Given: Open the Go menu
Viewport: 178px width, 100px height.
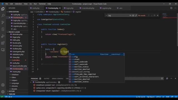Looking at the screenshot, I should click(x=31, y=4).
